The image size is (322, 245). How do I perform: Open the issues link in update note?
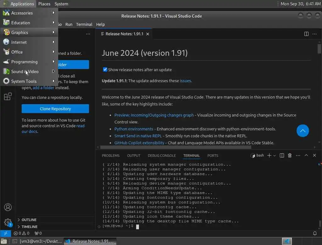pyautogui.click(x=185, y=81)
